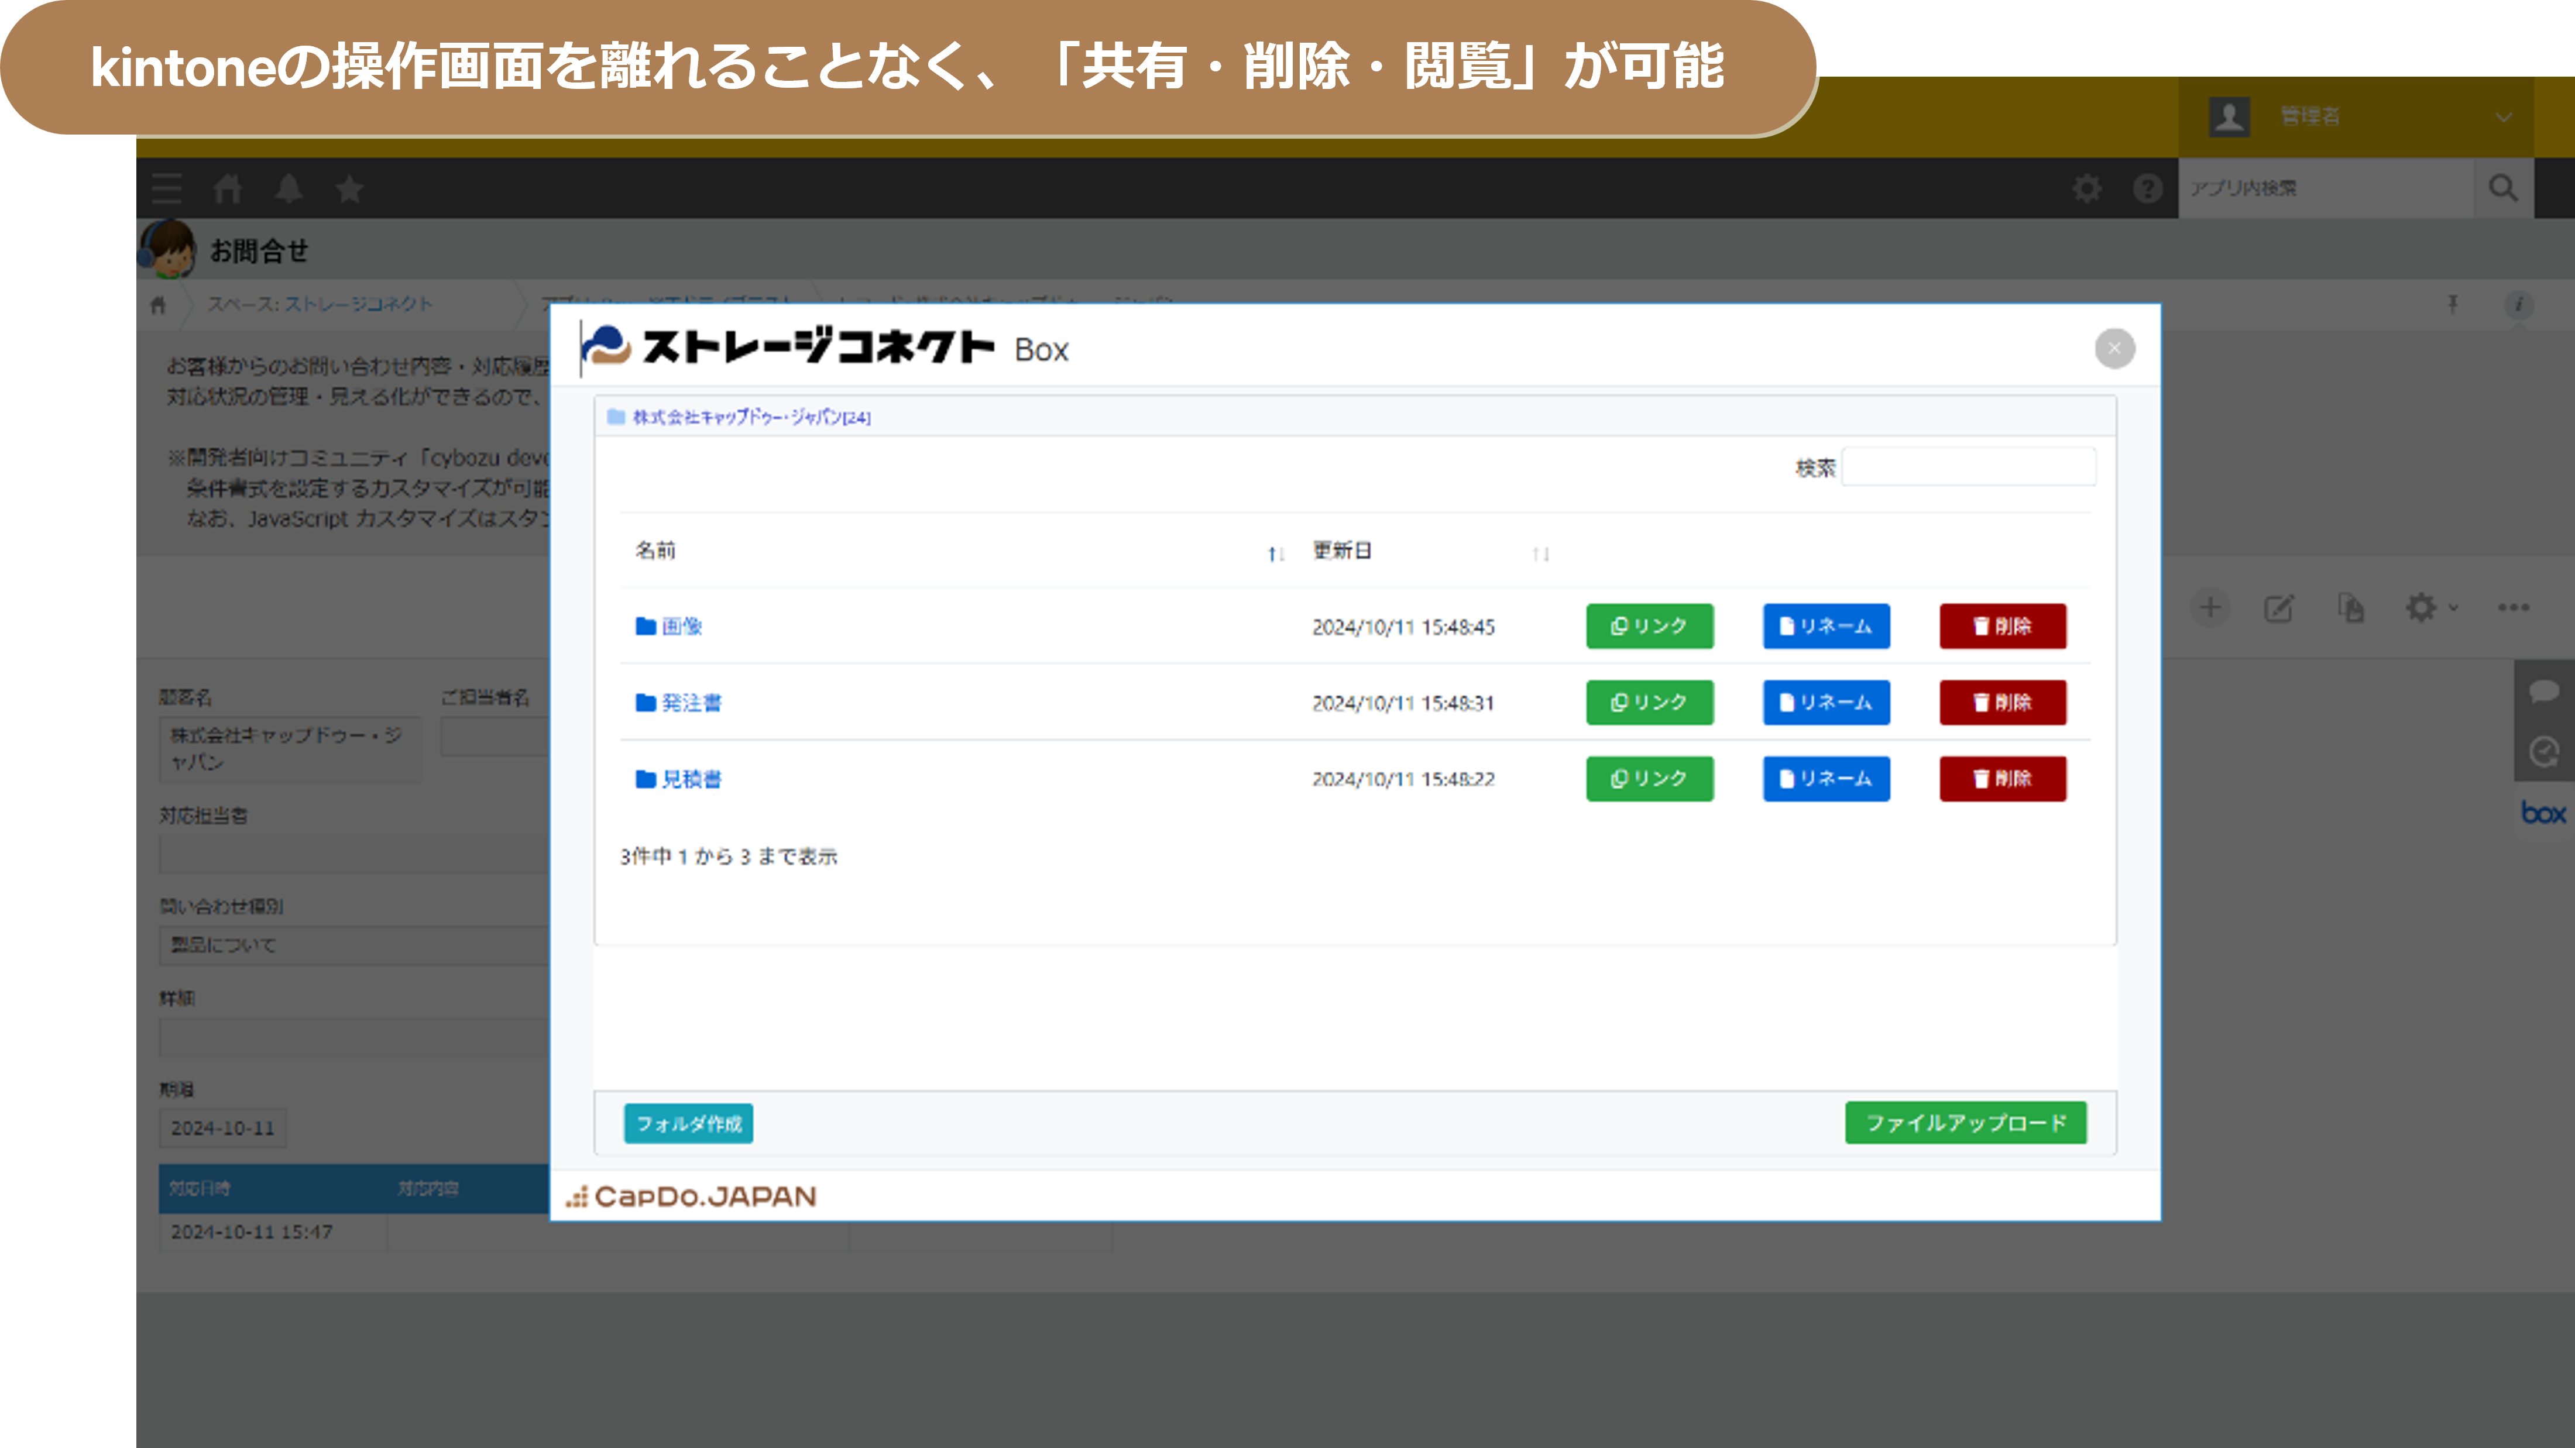Open the gear settings icon in header
This screenshot has height=1448, width=2575.
2086,188
